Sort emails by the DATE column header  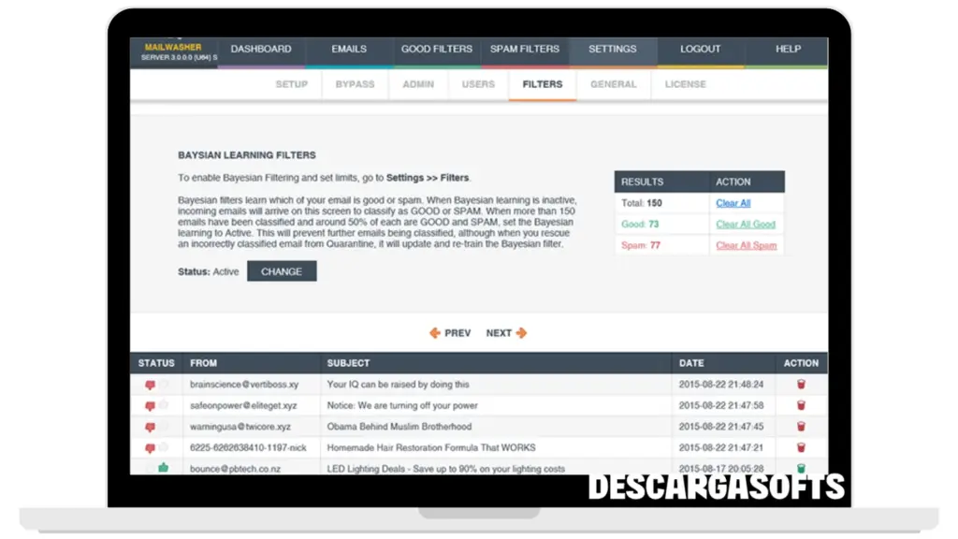(x=691, y=363)
